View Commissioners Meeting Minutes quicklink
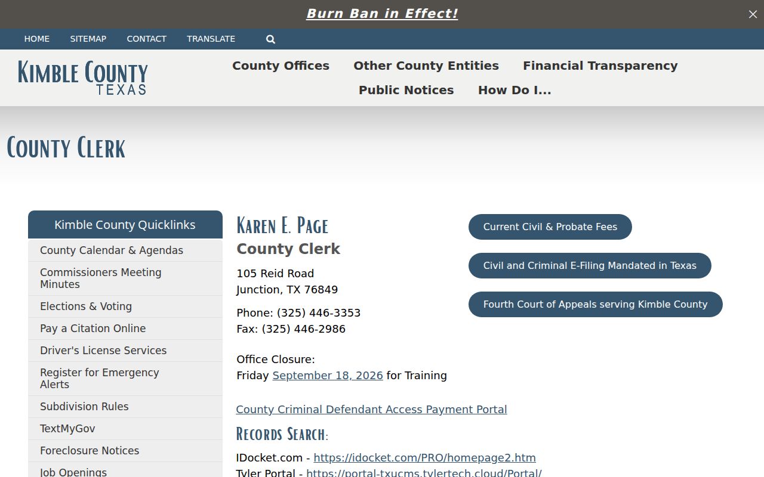The image size is (764, 477). 125,278
